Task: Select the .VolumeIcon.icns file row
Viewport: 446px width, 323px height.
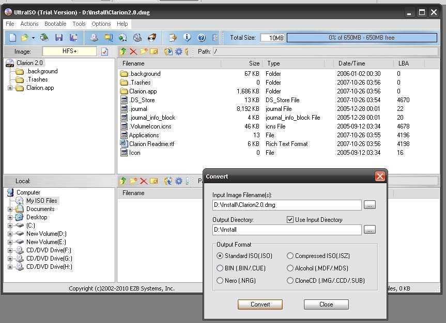Action: tap(278, 126)
